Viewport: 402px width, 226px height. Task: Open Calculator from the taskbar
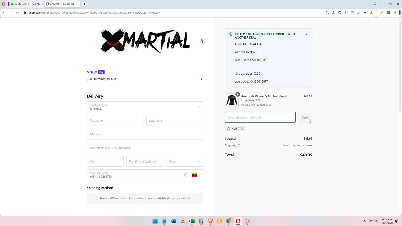point(201,221)
